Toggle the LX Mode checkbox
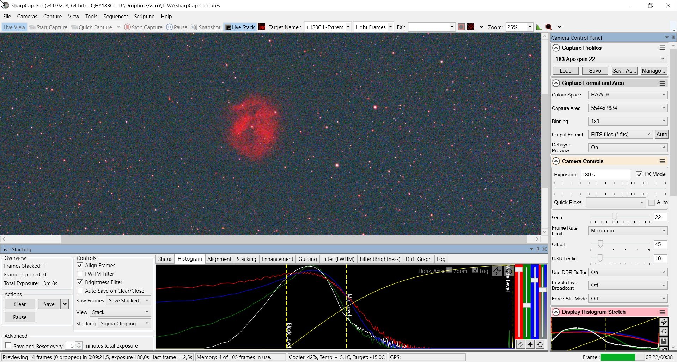Image resolution: width=677 pixels, height=362 pixels. tap(639, 174)
